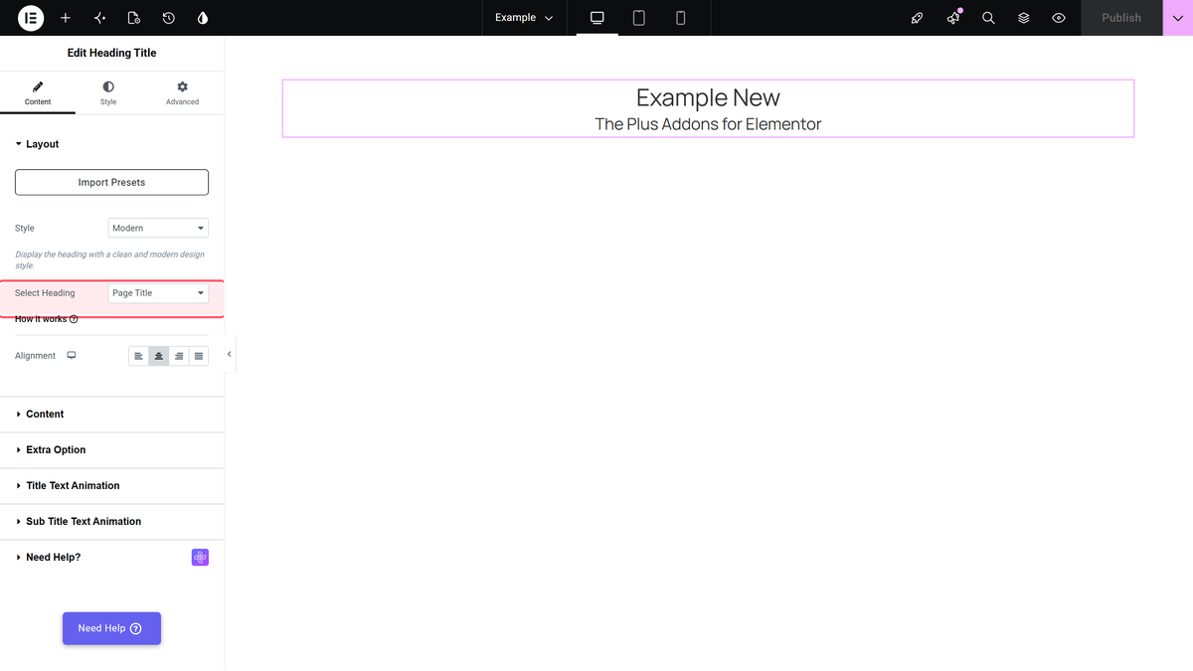Collapse the editor panel with arrow handle

230,354
